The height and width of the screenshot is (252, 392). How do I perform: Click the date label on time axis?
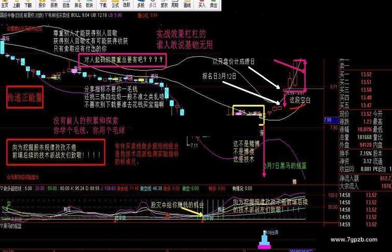pos(301,250)
